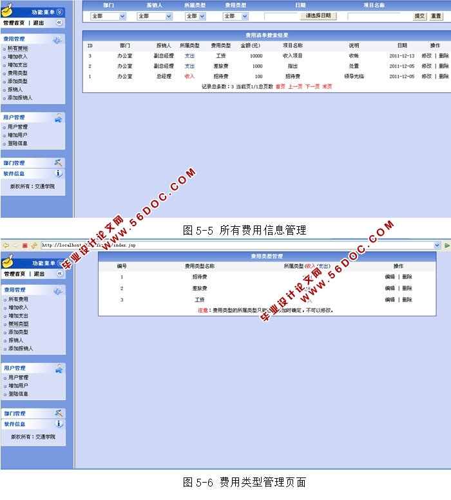Click the browser Forward arrow in figure 5-6
The height and width of the screenshot is (500, 451).
tap(15, 245)
